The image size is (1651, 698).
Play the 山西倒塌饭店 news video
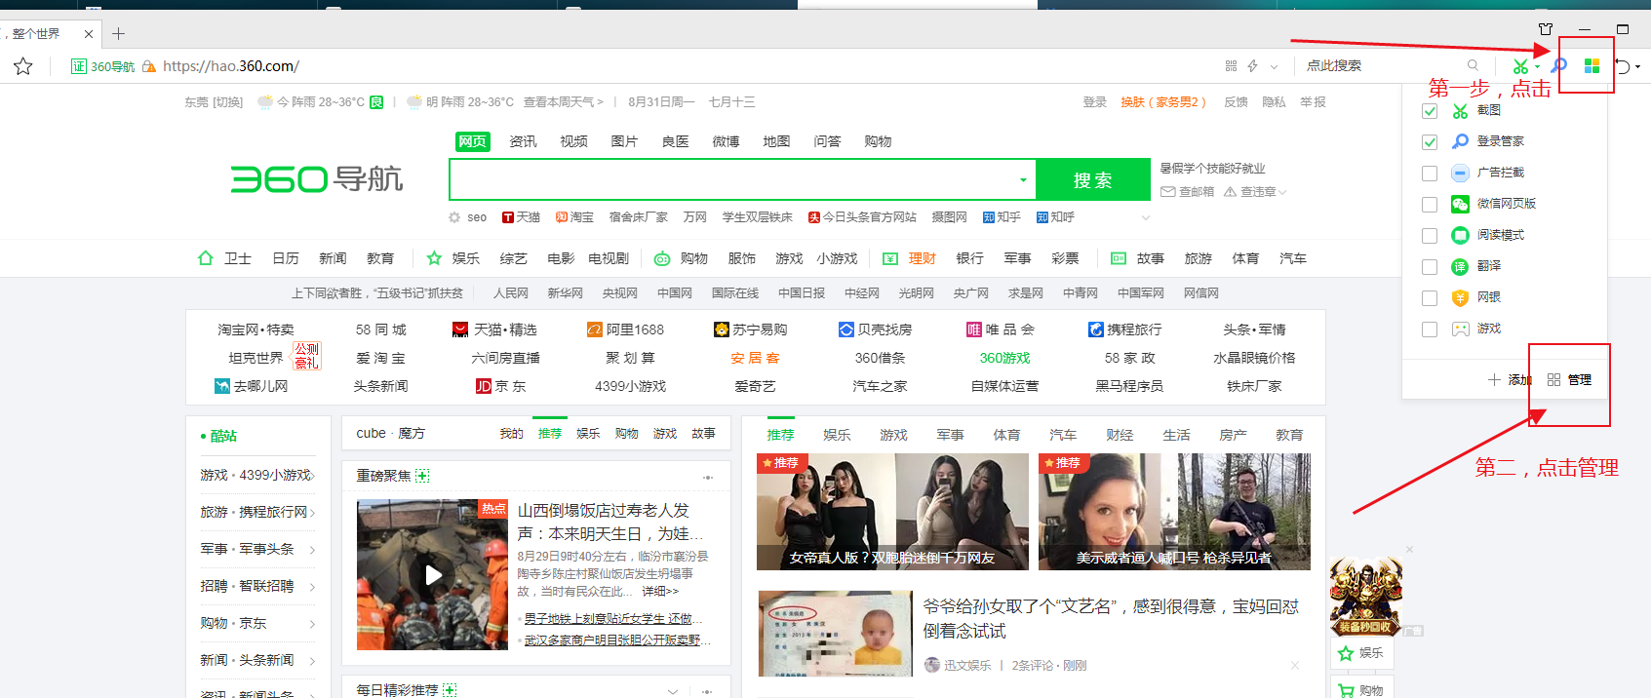[433, 575]
